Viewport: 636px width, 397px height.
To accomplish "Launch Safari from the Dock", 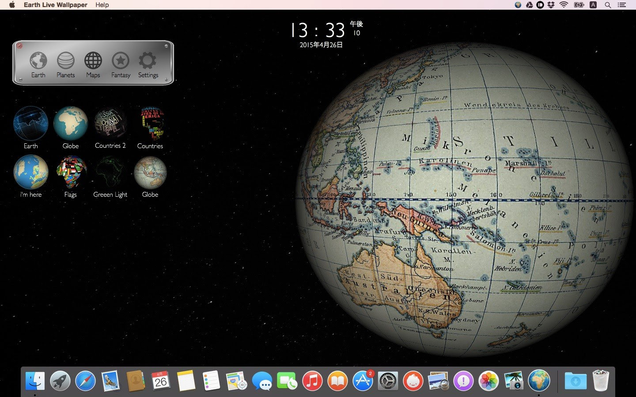I will (x=85, y=380).
